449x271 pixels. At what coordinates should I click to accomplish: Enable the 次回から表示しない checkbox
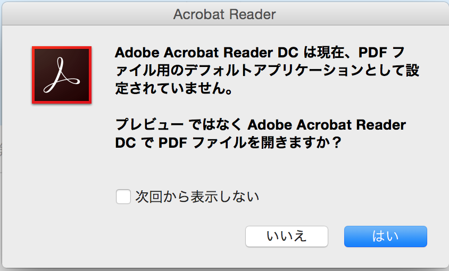pyautogui.click(x=123, y=197)
